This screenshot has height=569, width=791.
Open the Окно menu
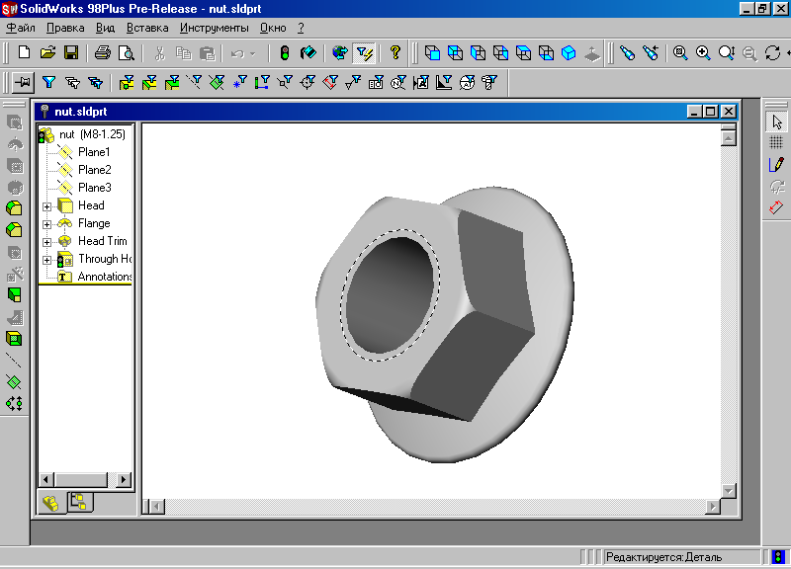coord(273,28)
